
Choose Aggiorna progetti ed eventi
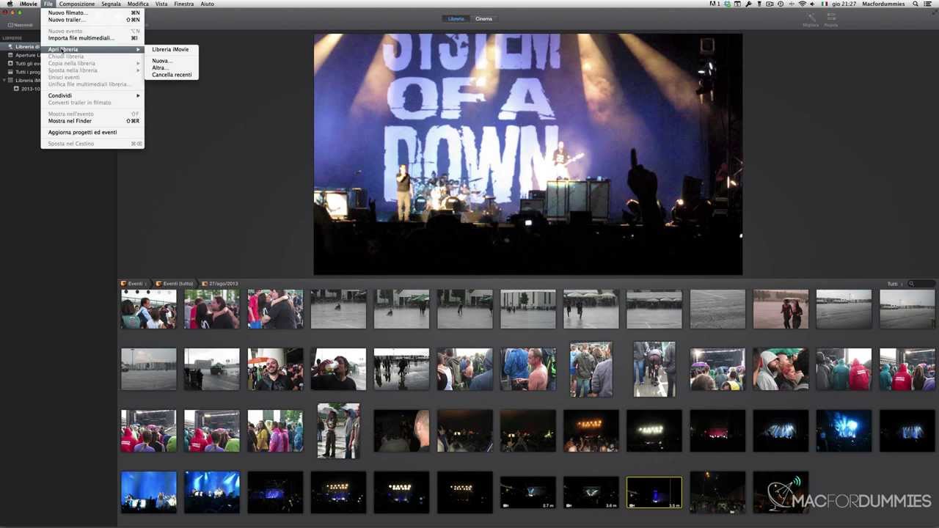click(x=92, y=133)
